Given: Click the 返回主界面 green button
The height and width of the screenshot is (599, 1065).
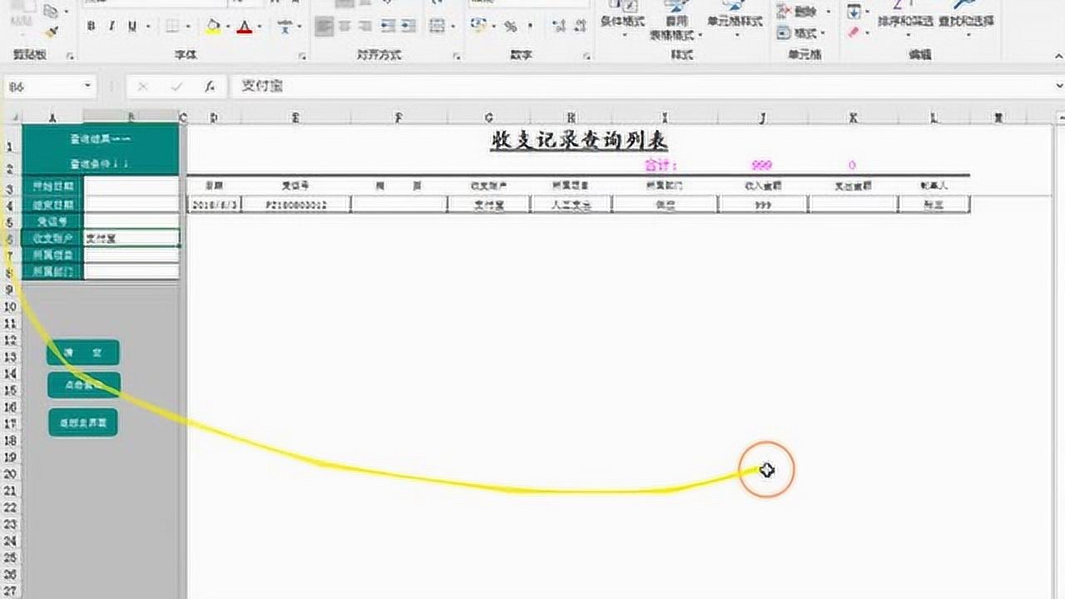Looking at the screenshot, I should coord(83,423).
